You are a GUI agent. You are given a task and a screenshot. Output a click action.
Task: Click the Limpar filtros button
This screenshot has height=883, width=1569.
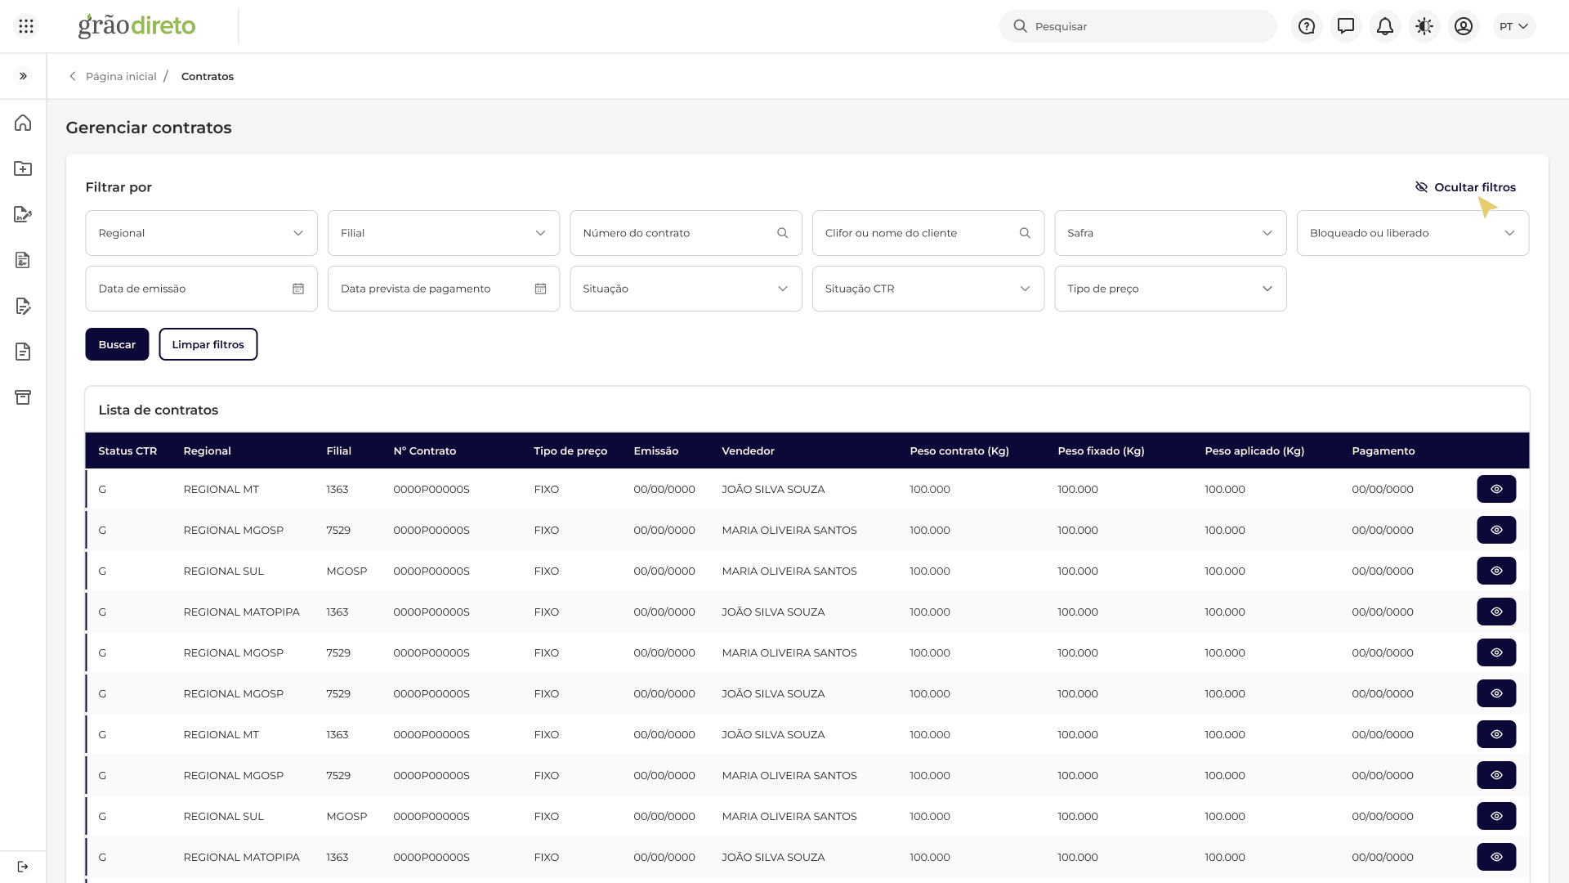(x=208, y=344)
